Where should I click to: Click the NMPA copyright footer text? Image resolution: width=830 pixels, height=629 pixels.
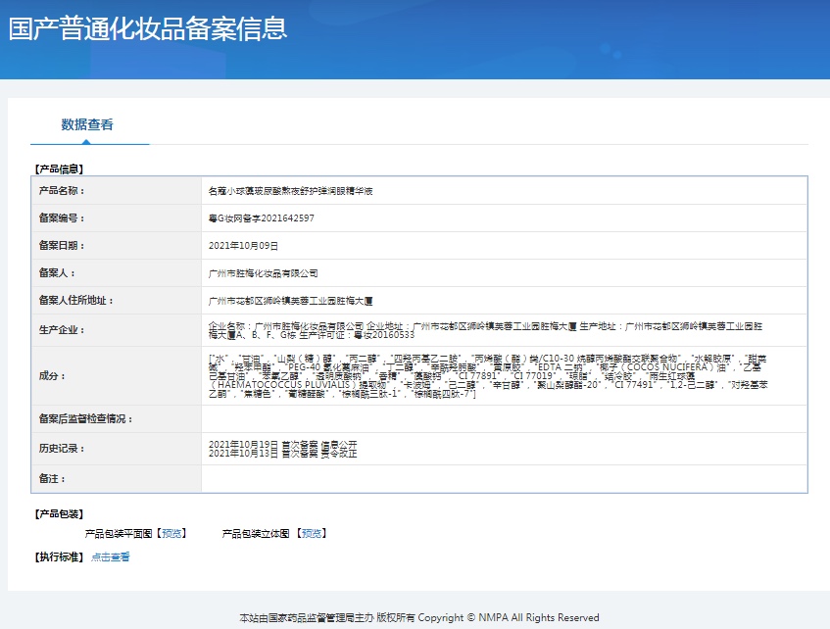419,618
